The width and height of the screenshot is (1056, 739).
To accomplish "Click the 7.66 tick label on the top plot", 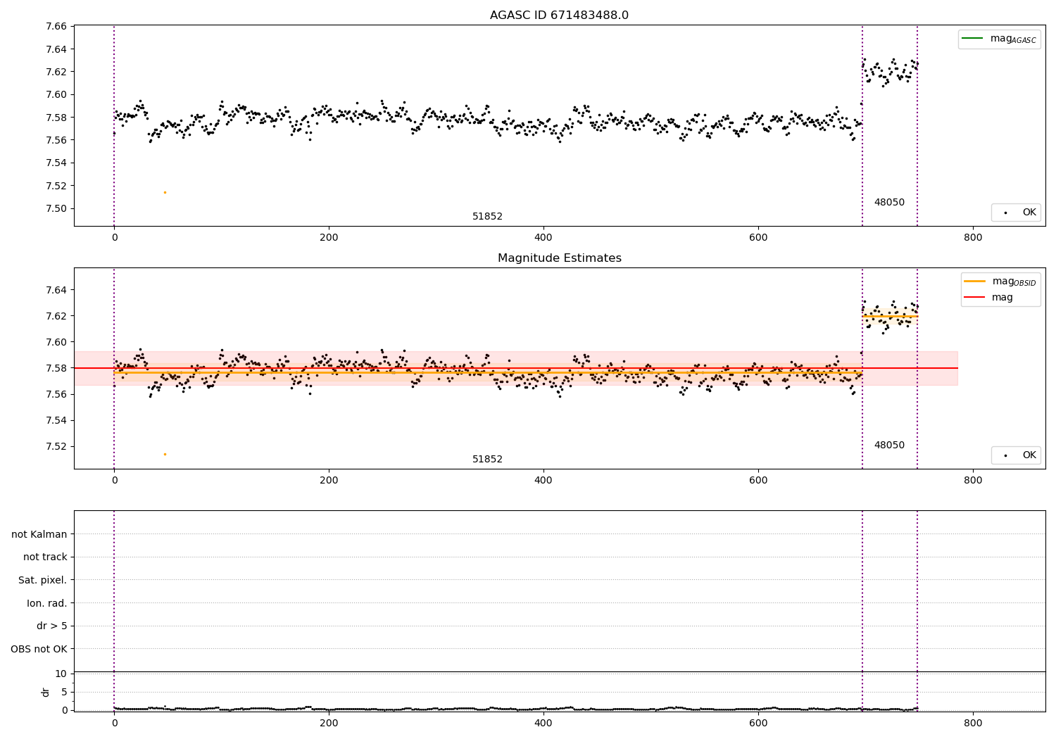I will (x=56, y=26).
